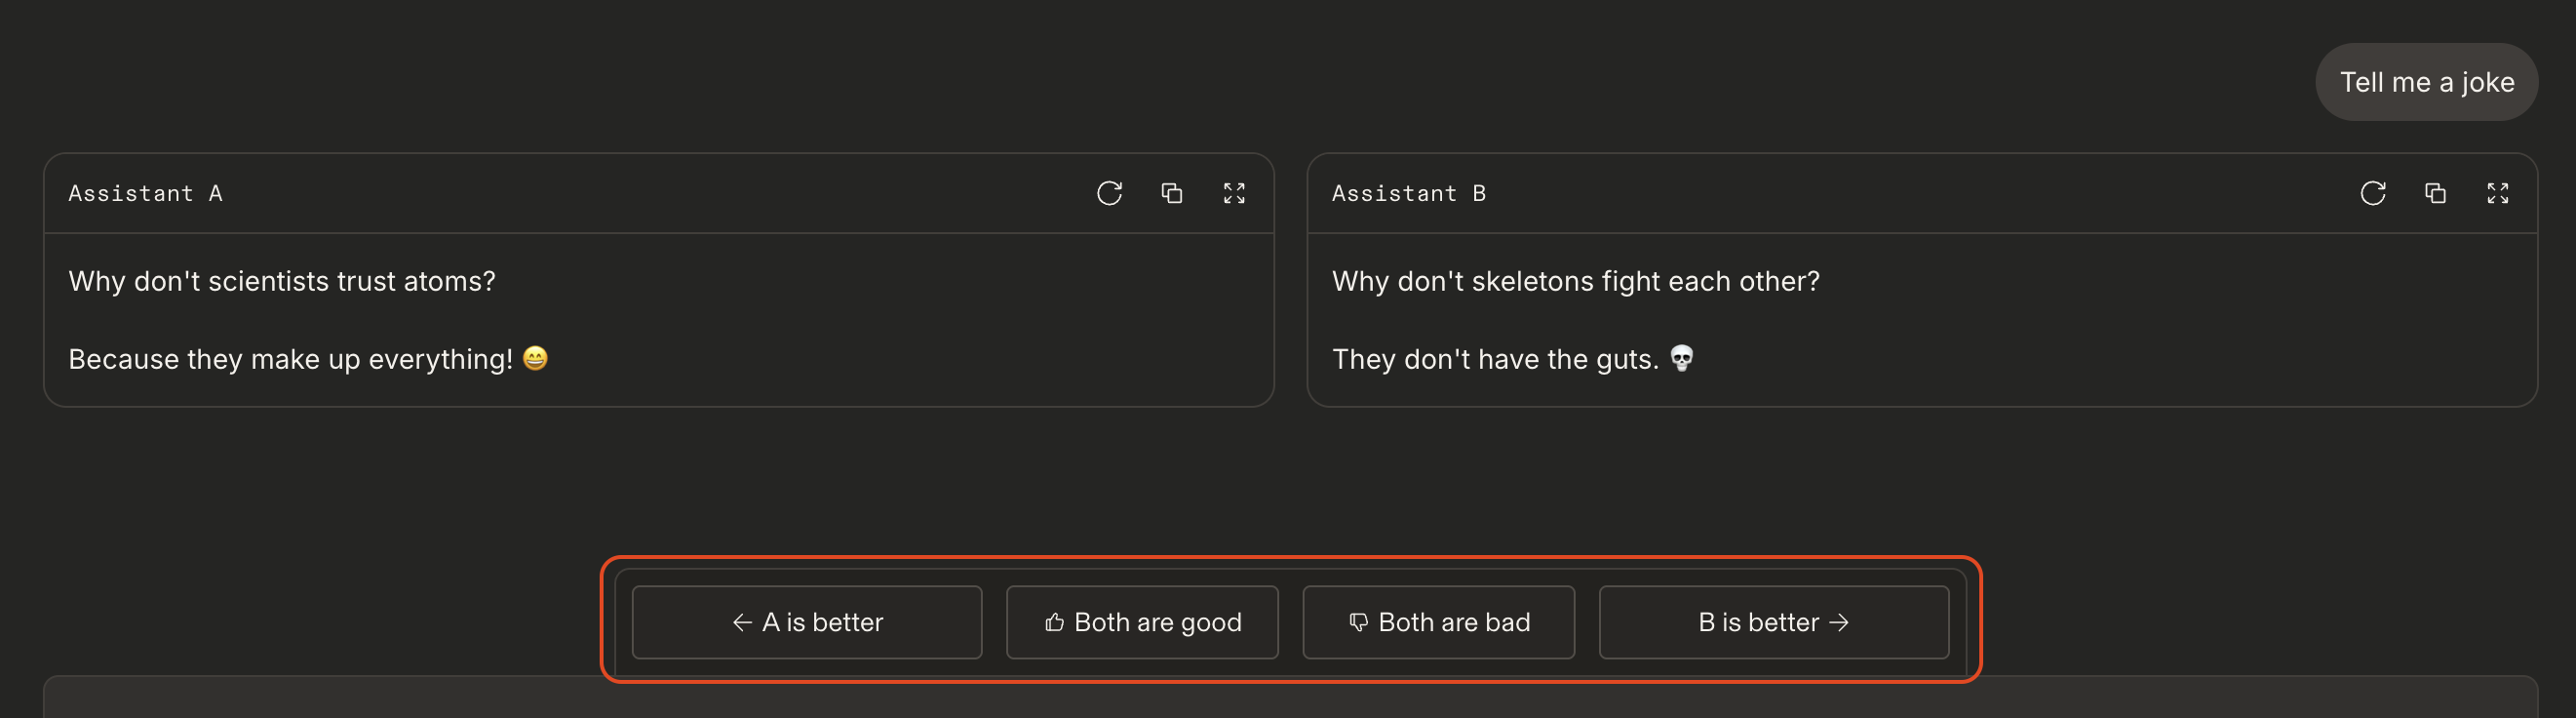Click the scientists and atoms question text
Screen dimensions: 2576x718
tap(282, 281)
